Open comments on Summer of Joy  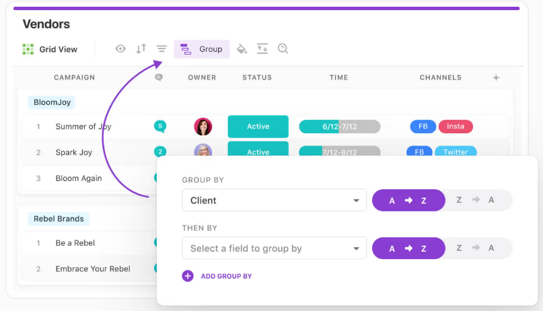160,126
